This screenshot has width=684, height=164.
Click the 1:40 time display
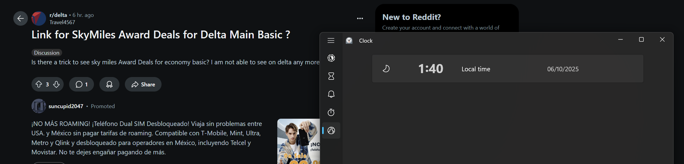(431, 69)
